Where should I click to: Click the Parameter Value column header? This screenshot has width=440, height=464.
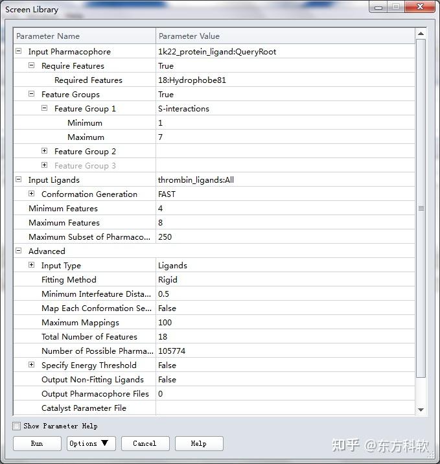tap(285, 36)
